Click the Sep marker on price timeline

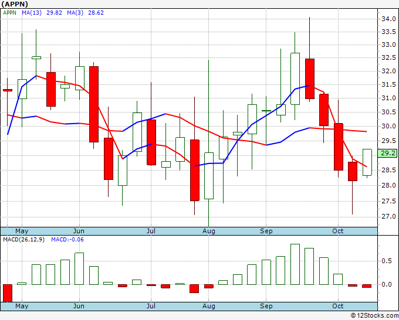[266, 231]
